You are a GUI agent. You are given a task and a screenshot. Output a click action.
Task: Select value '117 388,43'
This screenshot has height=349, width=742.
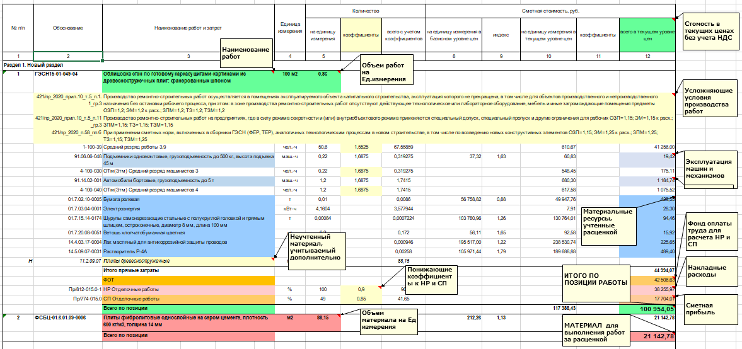[x=548, y=308]
